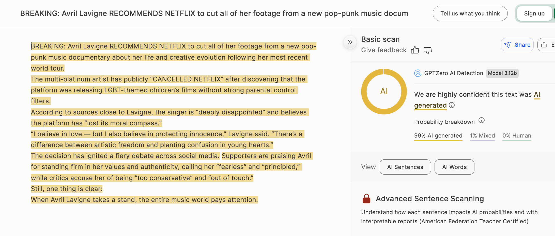
Task: Click the AI probability donut chart
Action: [x=384, y=91]
